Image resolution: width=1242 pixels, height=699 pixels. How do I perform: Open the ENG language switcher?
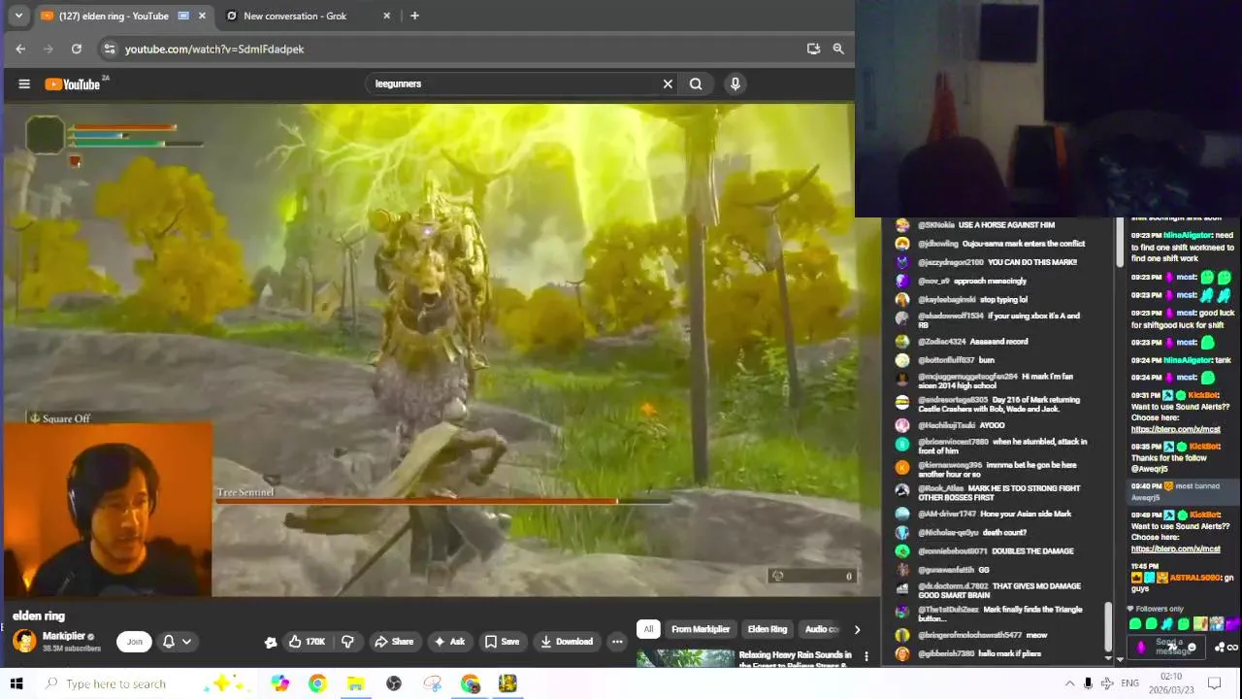[1129, 683]
